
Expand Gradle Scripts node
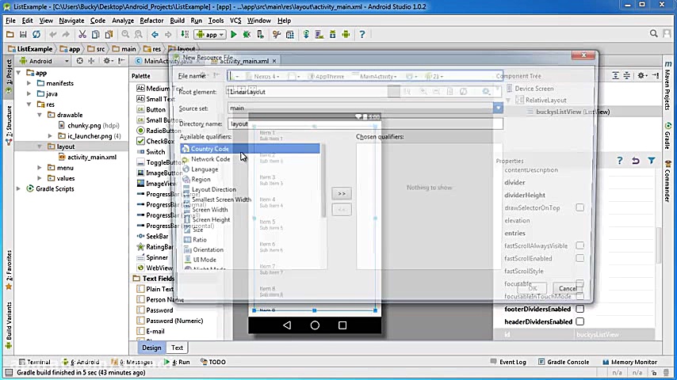(18, 188)
